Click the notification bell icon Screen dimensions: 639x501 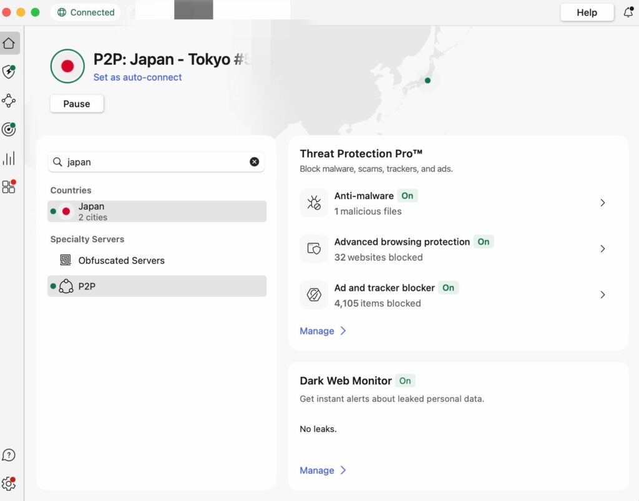[628, 12]
